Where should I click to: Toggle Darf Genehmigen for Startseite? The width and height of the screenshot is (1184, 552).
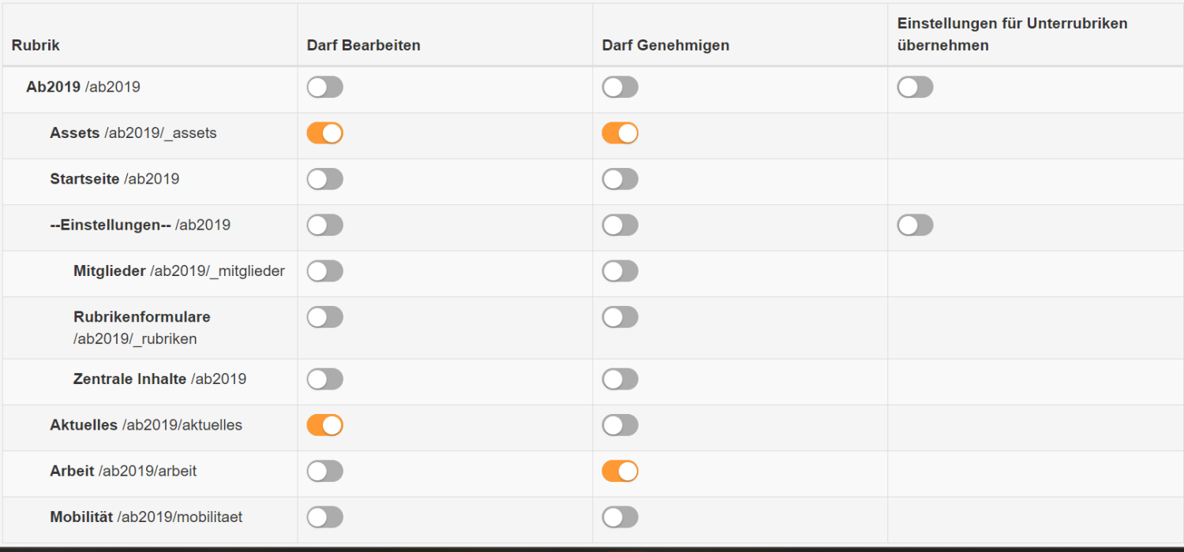pos(620,179)
